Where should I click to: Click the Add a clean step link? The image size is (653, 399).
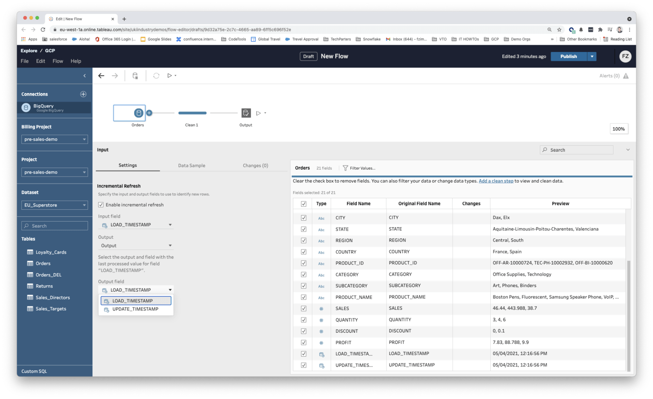(x=496, y=181)
